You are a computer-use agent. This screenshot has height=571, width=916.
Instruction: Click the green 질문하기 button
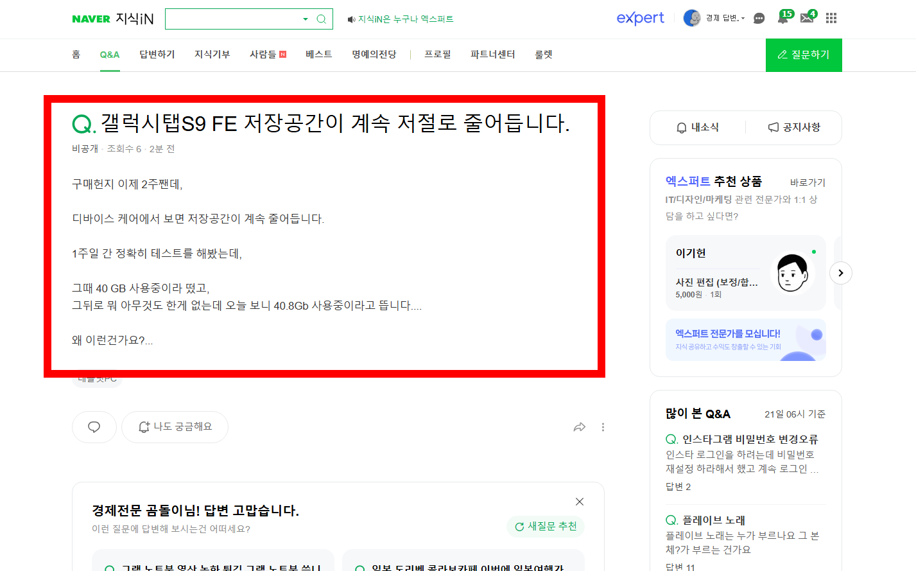tap(804, 55)
